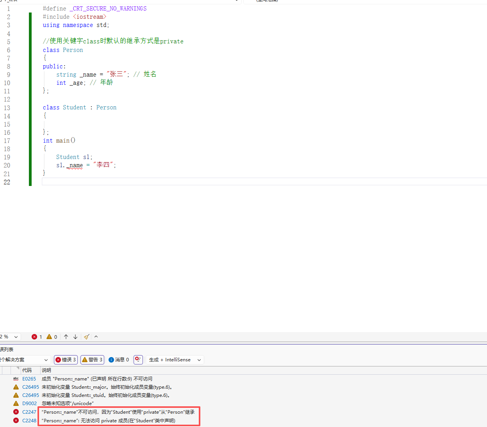Open the 生成 + IntelliSense dropdown
This screenshot has height=427, width=487.
click(175, 360)
